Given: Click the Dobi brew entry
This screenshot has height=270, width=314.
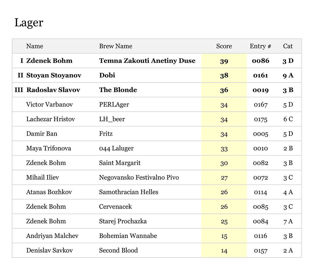Looking at the screenshot, I should tap(107, 75).
